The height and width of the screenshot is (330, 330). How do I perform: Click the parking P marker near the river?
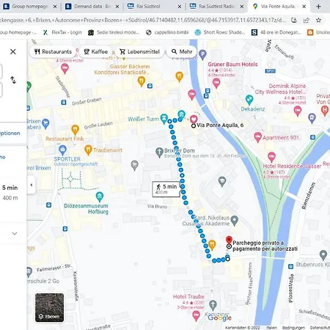point(202,54)
